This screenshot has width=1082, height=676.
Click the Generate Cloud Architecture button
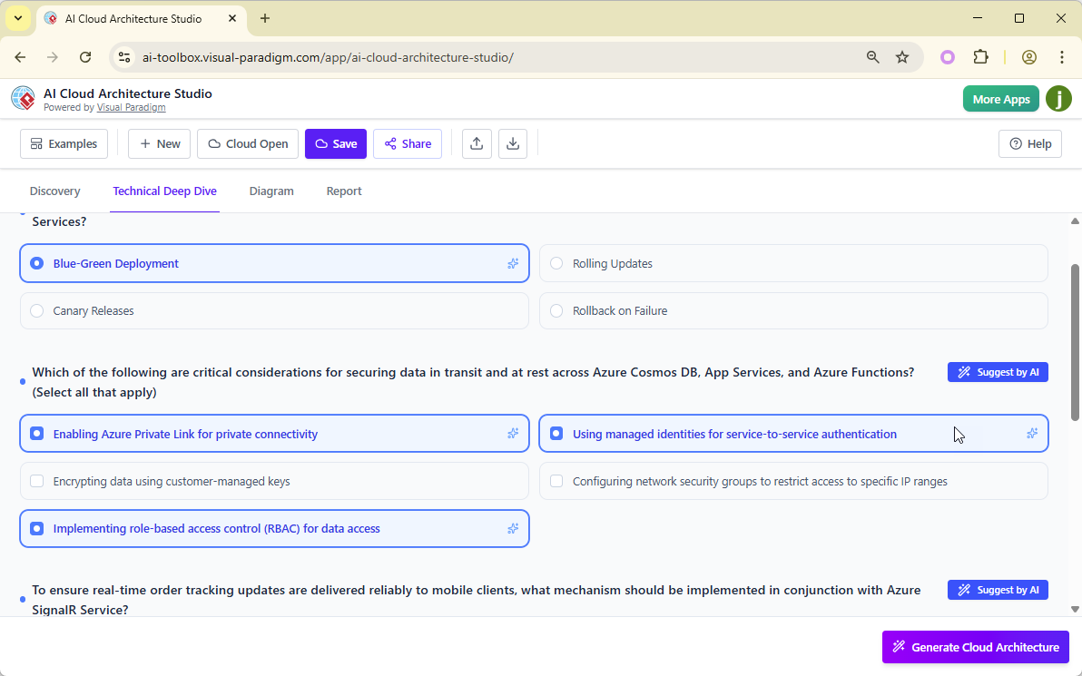975,646
